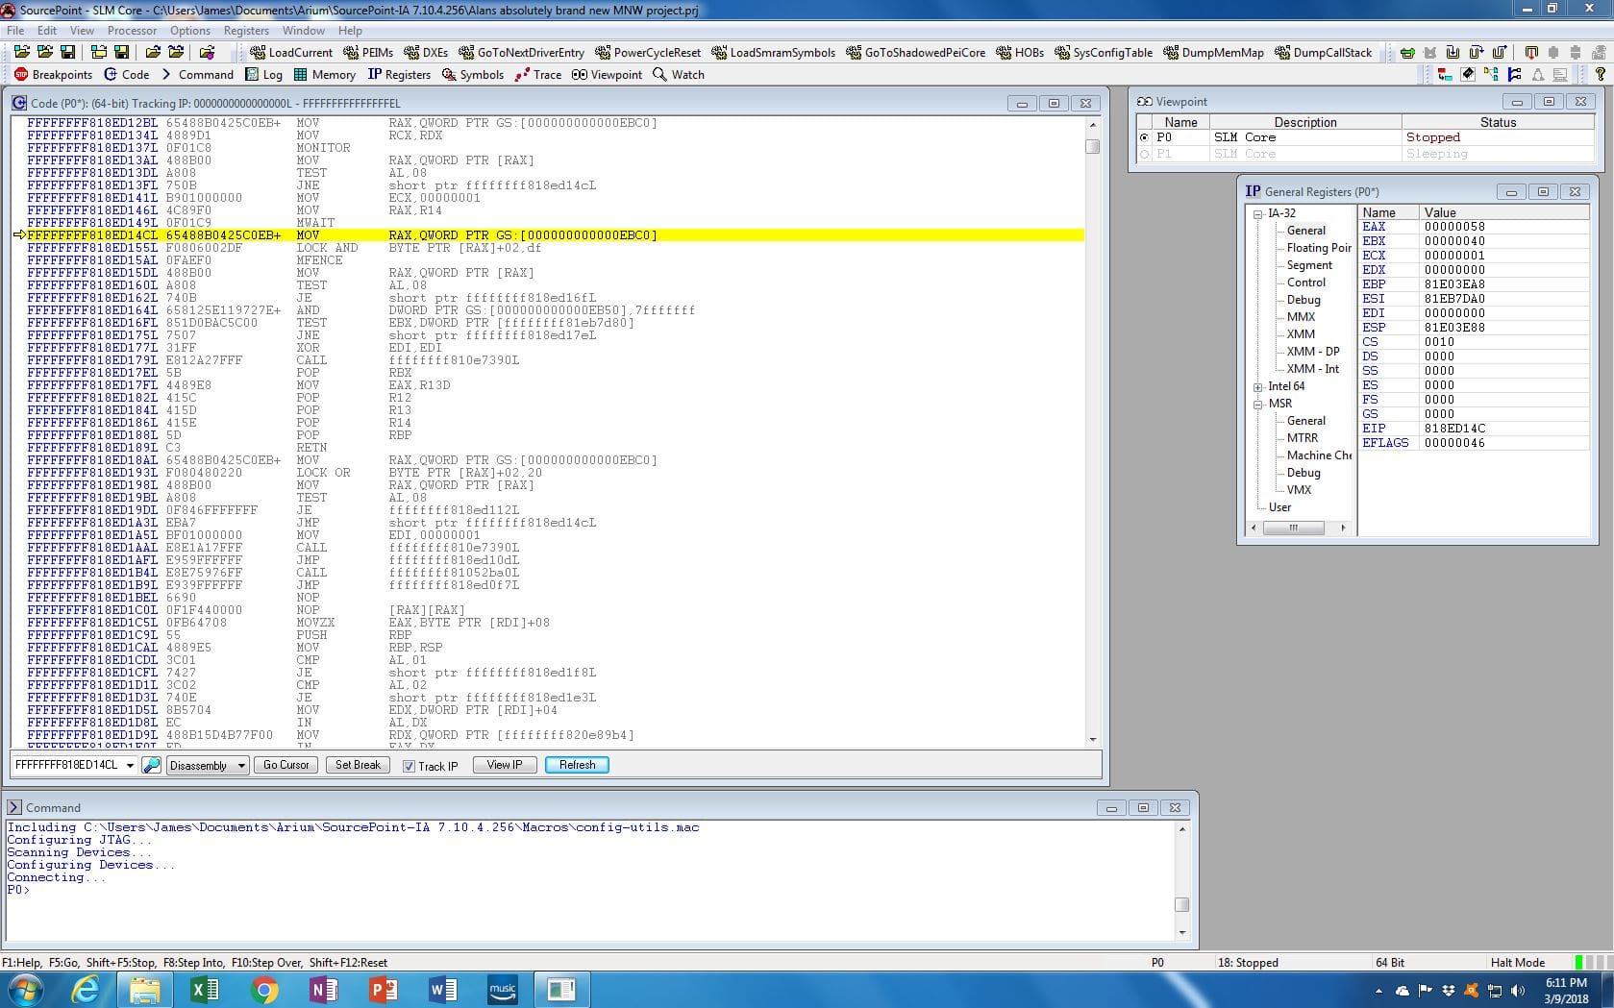Click the View IP button
1614x1008 pixels.
point(505,765)
